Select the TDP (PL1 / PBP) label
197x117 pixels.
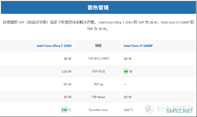point(98,58)
